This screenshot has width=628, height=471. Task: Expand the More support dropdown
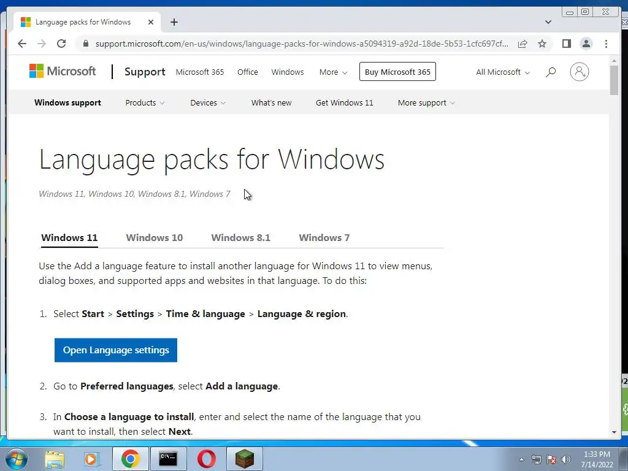[426, 103]
